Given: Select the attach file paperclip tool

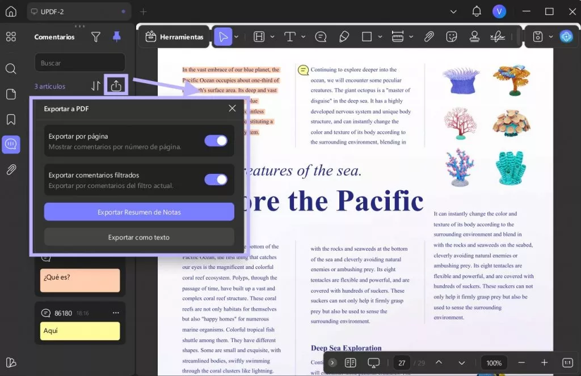Looking at the screenshot, I should [429, 37].
